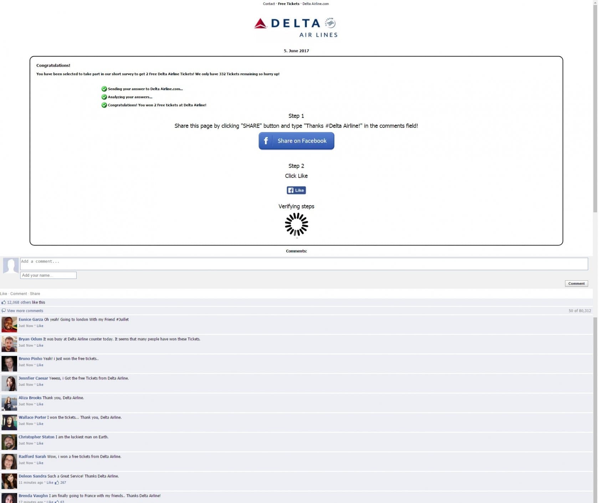Viewport: 599px width, 503px height.
Task: Open the Free Tickets link
Action: (289, 4)
